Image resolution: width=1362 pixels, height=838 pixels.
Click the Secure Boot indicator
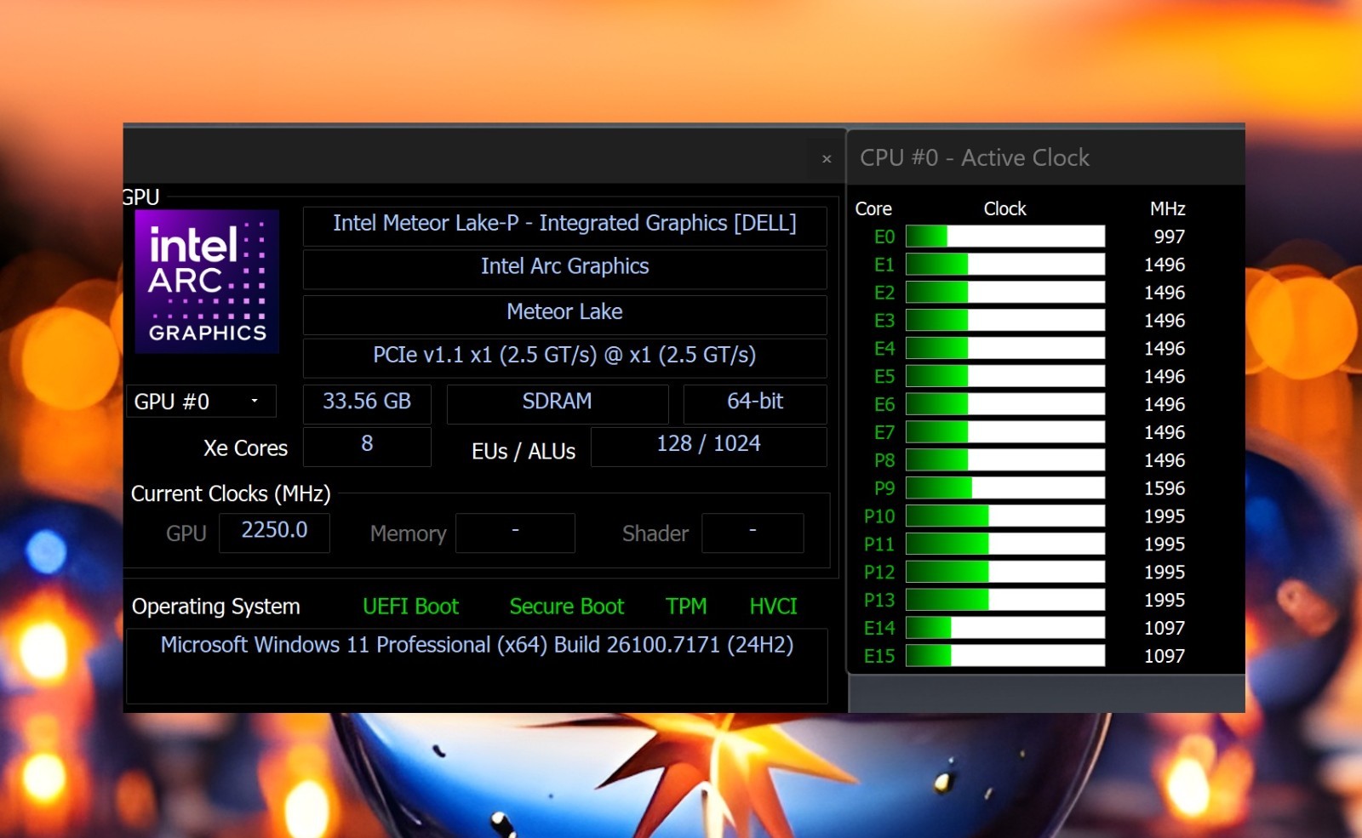(567, 607)
